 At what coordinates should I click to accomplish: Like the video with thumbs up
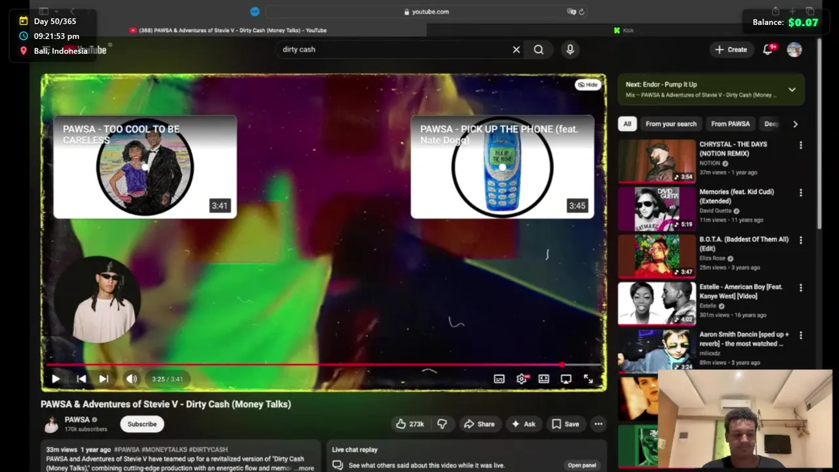pos(410,424)
